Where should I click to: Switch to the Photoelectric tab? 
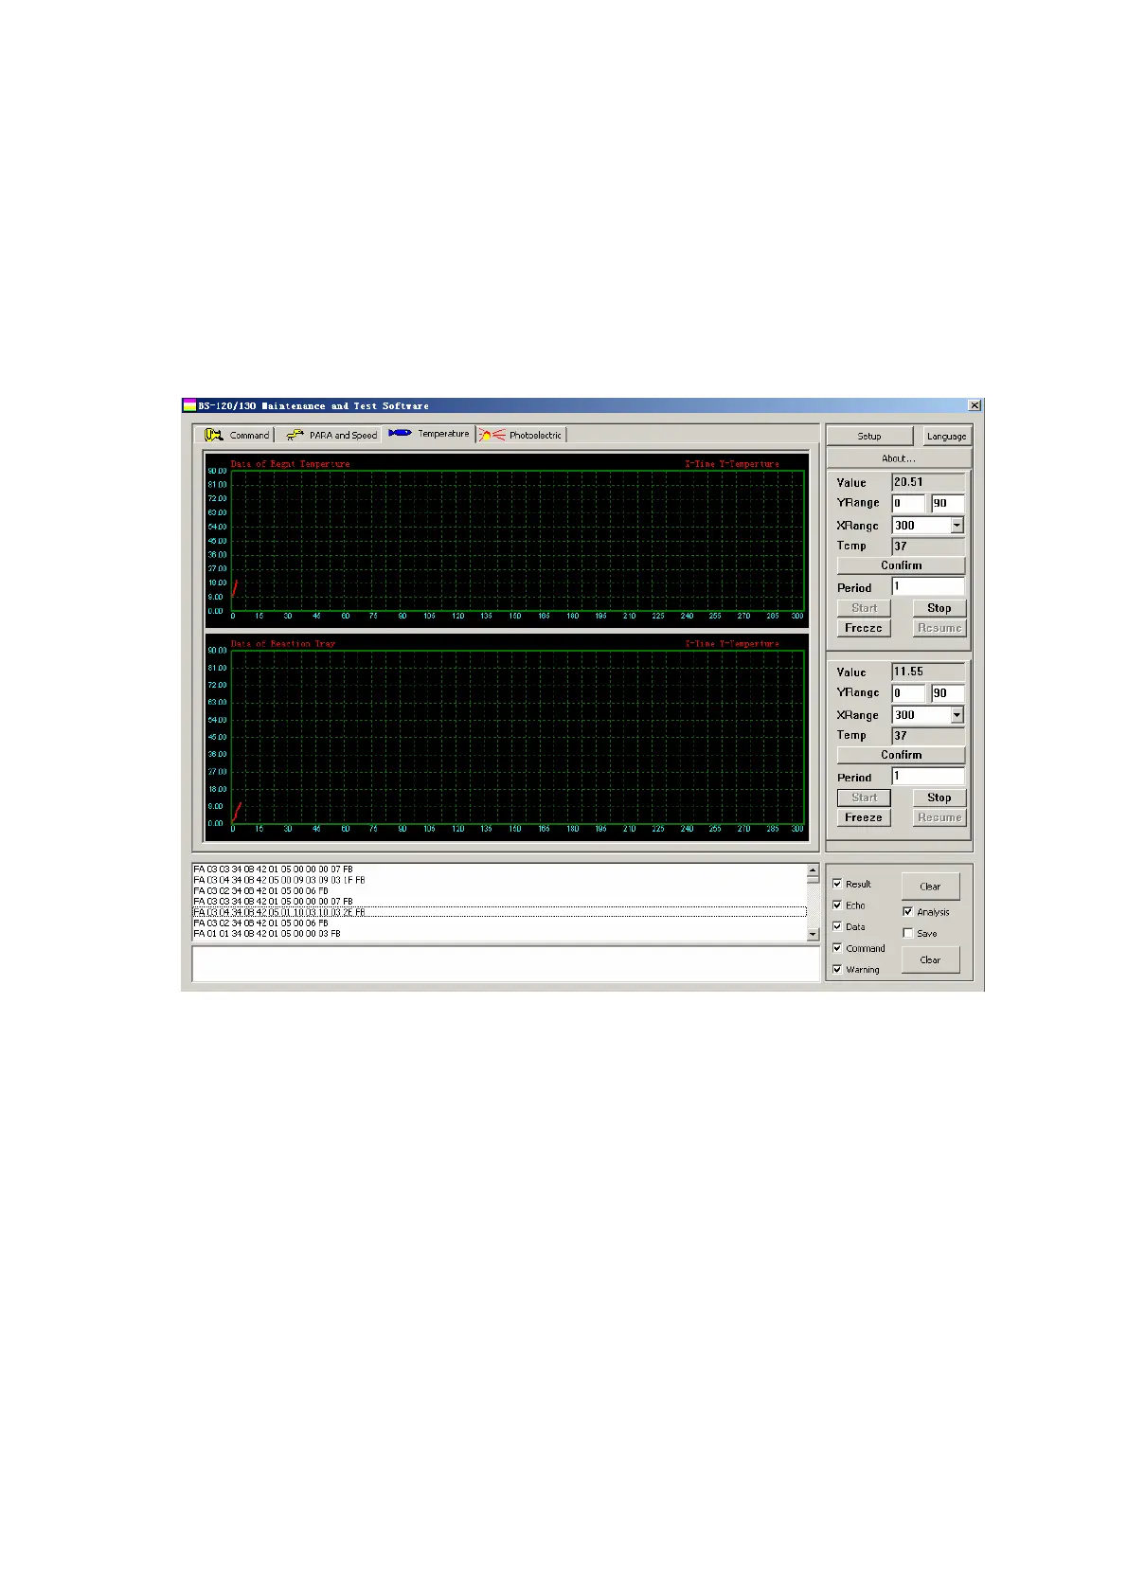534,436
